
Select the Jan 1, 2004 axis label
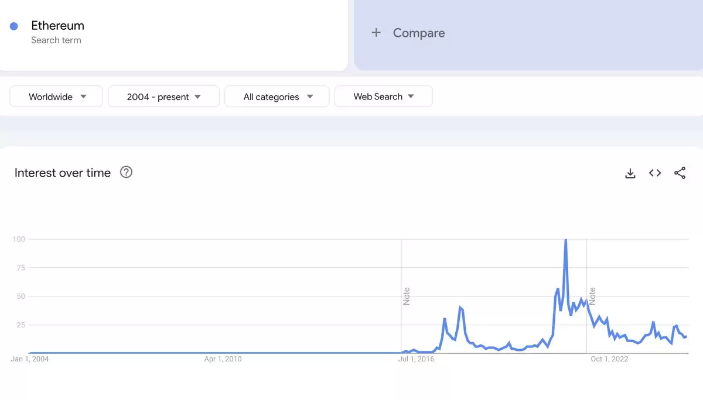click(30, 359)
